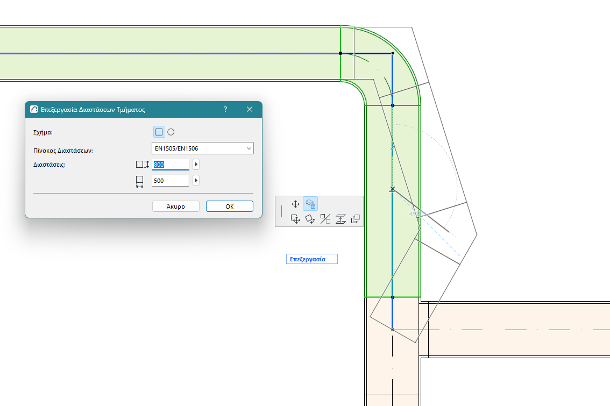Click the Σχήμα: label
Screen dimensions: 610x406
pyautogui.click(x=43, y=132)
